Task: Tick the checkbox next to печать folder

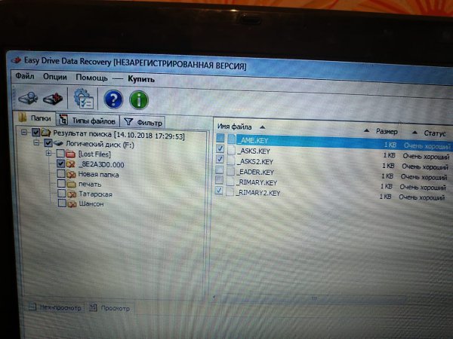Action: 60,184
